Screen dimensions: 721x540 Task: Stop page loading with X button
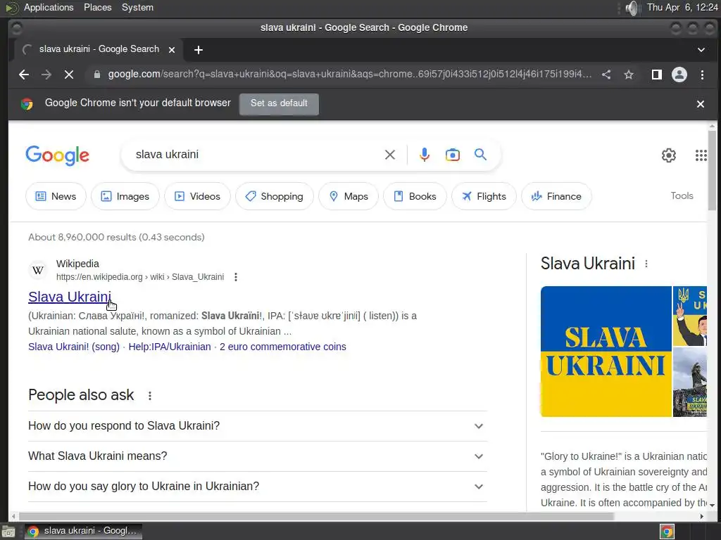click(x=69, y=75)
